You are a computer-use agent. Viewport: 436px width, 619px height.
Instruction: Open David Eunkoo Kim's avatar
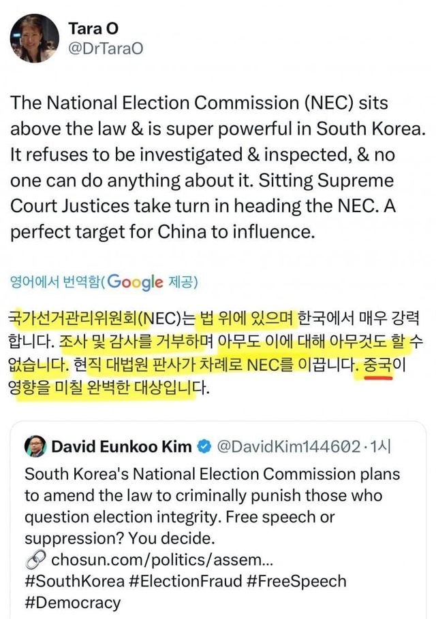tap(35, 447)
